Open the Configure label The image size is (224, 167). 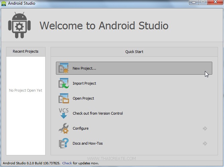pyautogui.click(x=81, y=128)
